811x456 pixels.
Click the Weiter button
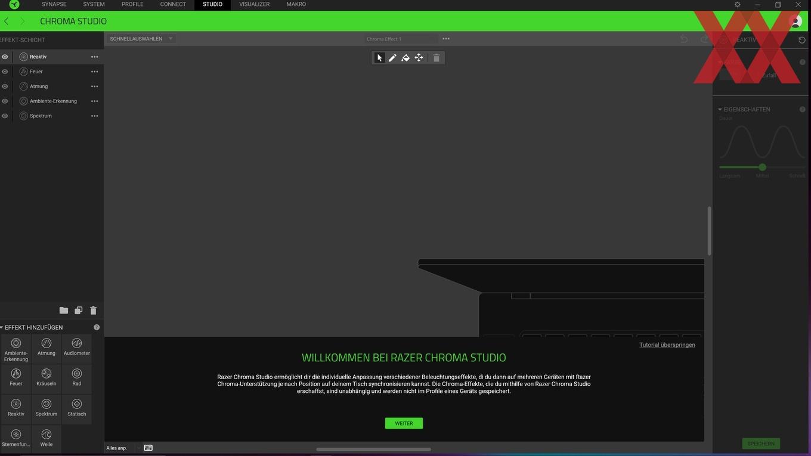(x=404, y=423)
